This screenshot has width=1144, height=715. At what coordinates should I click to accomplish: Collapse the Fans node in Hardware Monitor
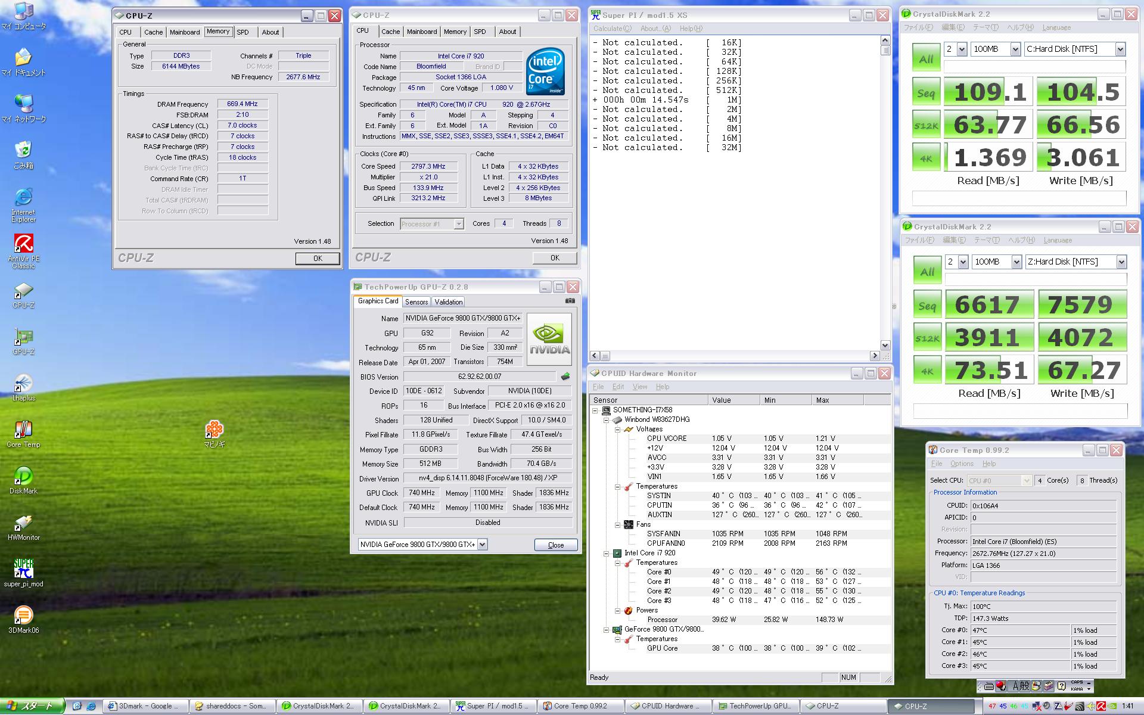tap(618, 524)
